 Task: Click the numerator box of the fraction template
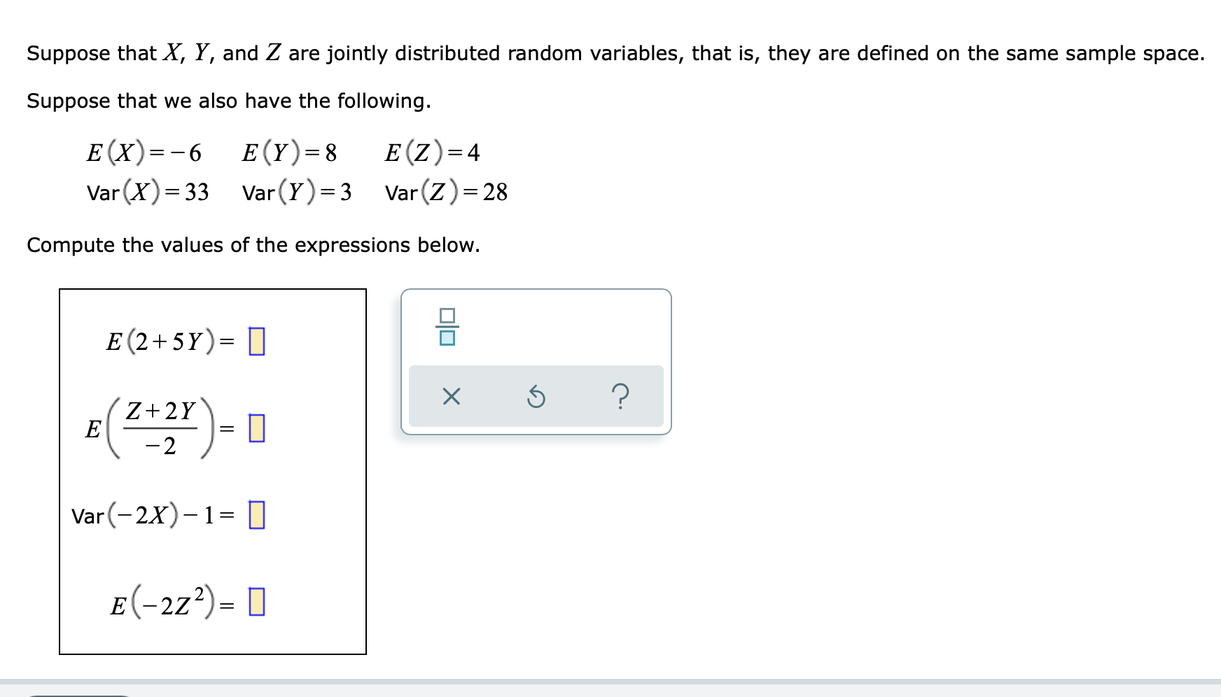[x=446, y=314]
